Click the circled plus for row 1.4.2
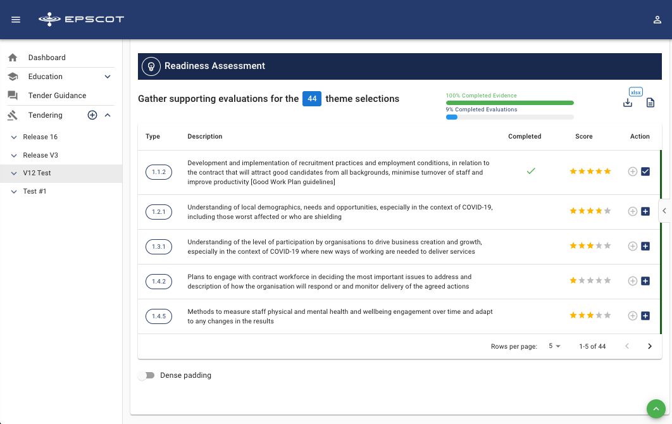This screenshot has height=424, width=672. pyautogui.click(x=633, y=281)
